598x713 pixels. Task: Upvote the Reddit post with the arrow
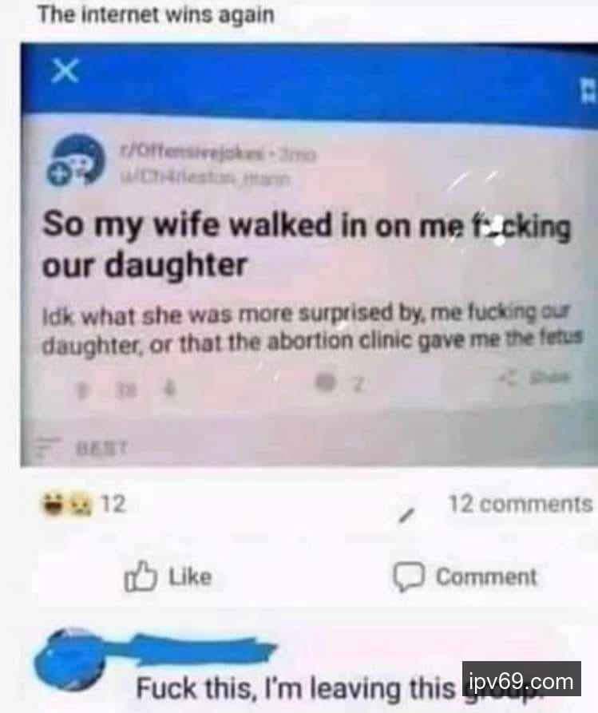click(x=82, y=390)
